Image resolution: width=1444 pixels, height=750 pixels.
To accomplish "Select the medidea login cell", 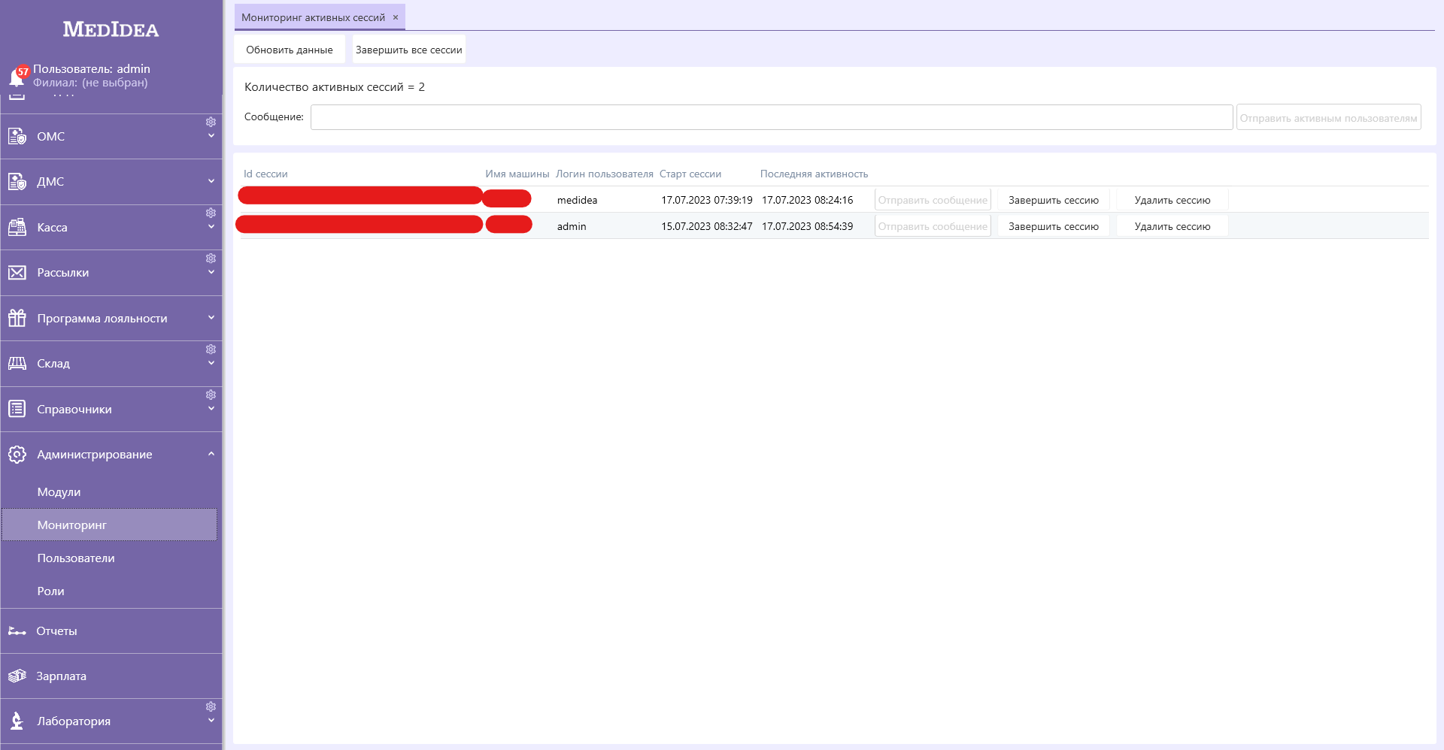I will [x=577, y=200].
